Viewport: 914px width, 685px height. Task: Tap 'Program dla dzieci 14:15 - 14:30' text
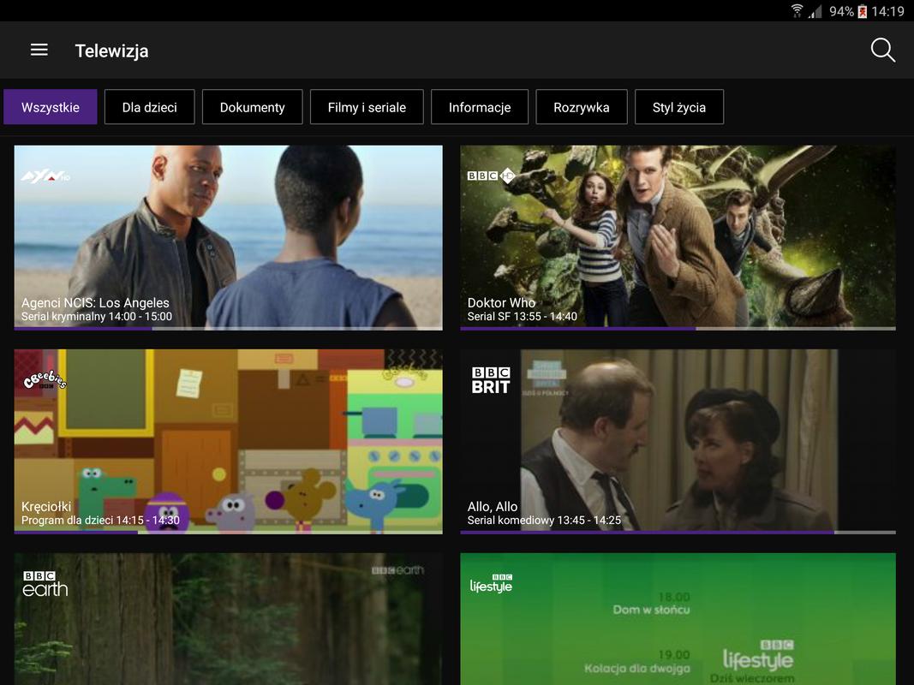tap(101, 521)
